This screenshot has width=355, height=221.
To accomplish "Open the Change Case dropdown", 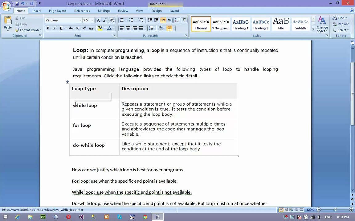I will coord(92,28).
